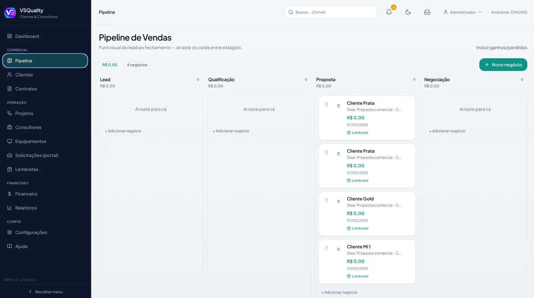Open Relatórios page
Image resolution: width=534 pixels, height=298 pixels.
coord(45,208)
